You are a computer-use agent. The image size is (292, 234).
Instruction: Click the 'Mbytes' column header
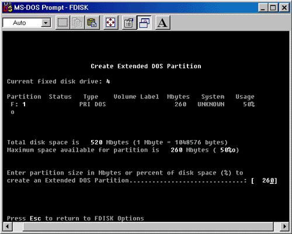pos(178,97)
